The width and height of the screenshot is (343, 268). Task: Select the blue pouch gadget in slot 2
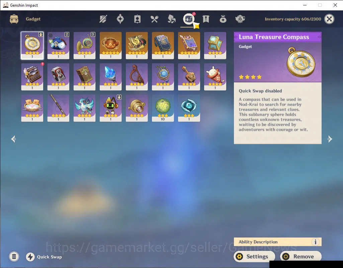[x=58, y=46]
